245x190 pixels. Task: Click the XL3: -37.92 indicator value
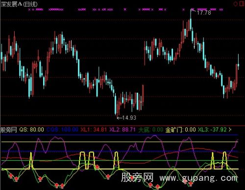(212, 130)
